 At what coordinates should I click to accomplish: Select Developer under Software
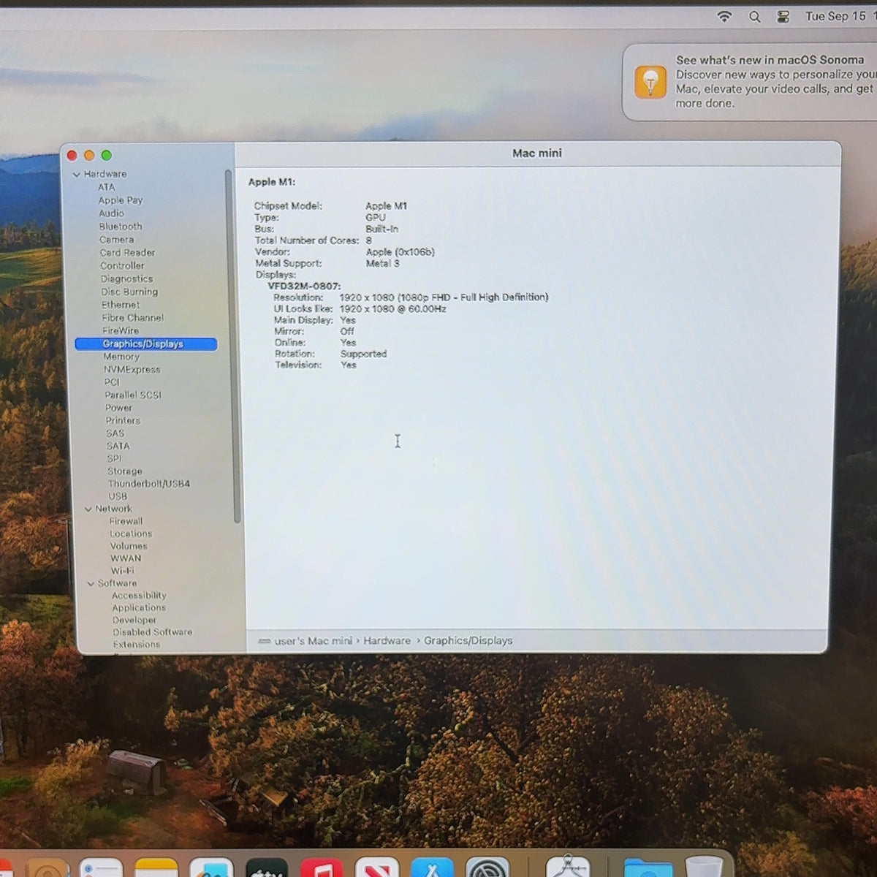(x=134, y=620)
